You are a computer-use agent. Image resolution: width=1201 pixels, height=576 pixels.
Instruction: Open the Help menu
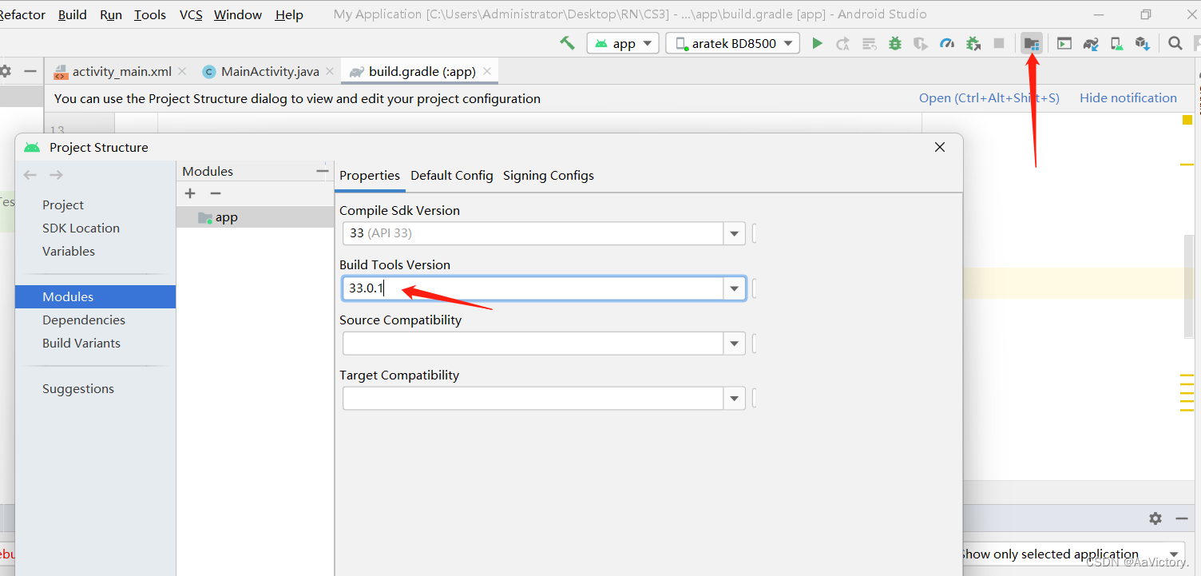289,14
